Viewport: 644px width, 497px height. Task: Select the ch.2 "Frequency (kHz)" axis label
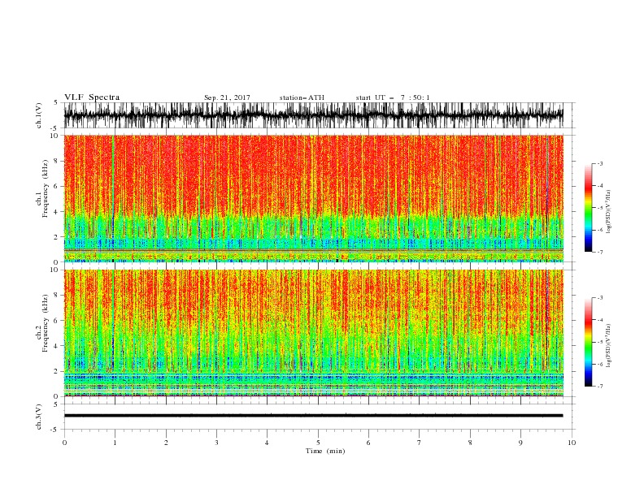45,322
